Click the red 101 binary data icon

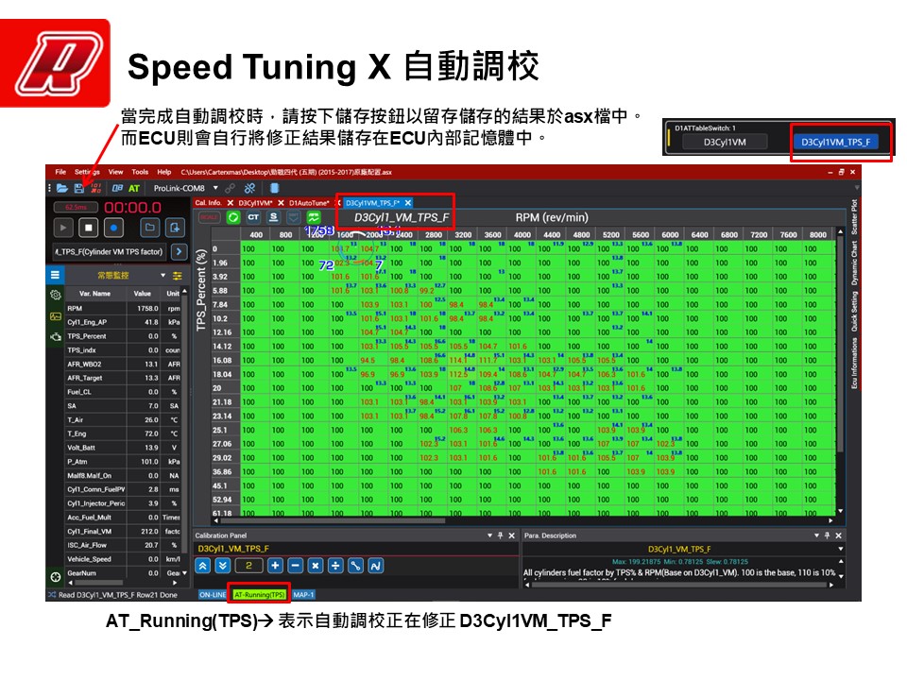point(96,188)
